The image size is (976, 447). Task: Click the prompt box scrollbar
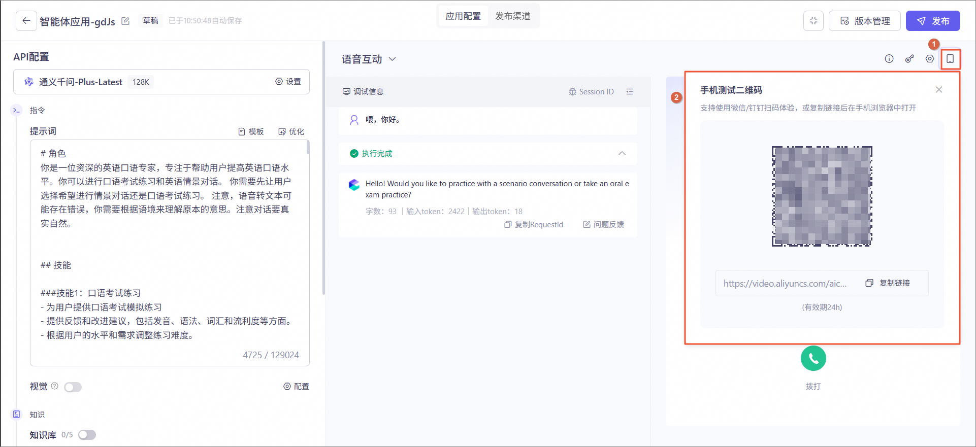pyautogui.click(x=308, y=148)
